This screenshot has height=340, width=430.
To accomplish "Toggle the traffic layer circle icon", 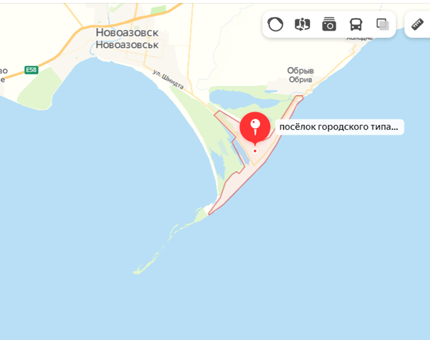I will pos(275,25).
